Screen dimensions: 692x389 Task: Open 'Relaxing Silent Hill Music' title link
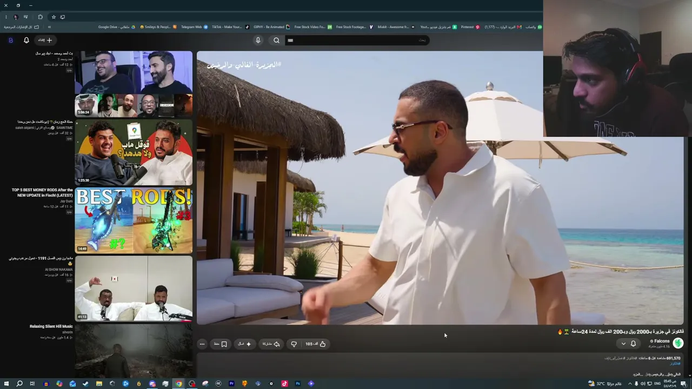pos(51,326)
